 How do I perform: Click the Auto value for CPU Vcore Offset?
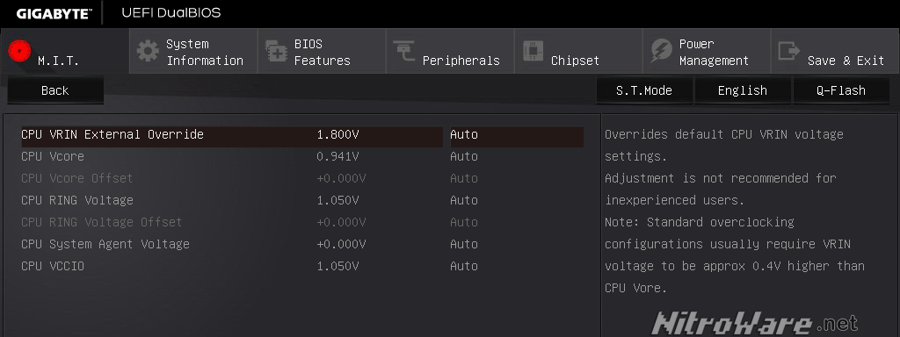pos(464,178)
